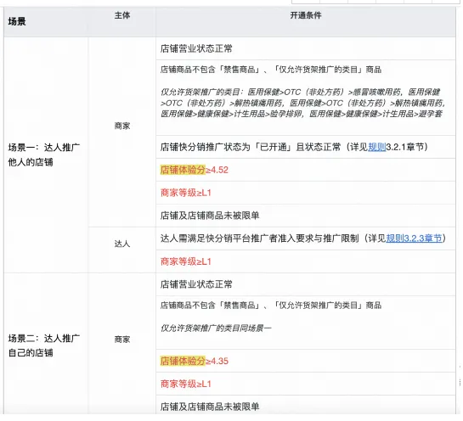Click the 场景二：达人推广自己的店铺 cell
The width and height of the screenshot is (463, 421).
click(44, 345)
